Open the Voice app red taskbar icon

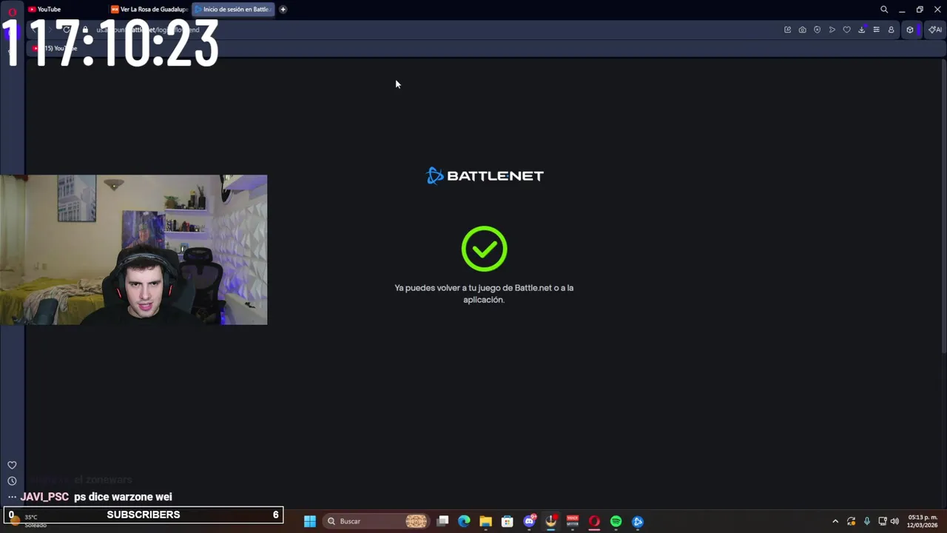coord(572,521)
